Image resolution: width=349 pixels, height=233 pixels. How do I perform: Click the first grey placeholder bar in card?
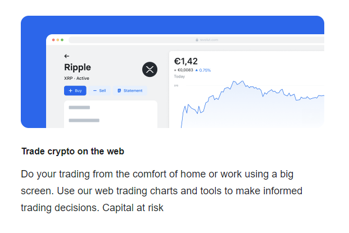point(79,108)
